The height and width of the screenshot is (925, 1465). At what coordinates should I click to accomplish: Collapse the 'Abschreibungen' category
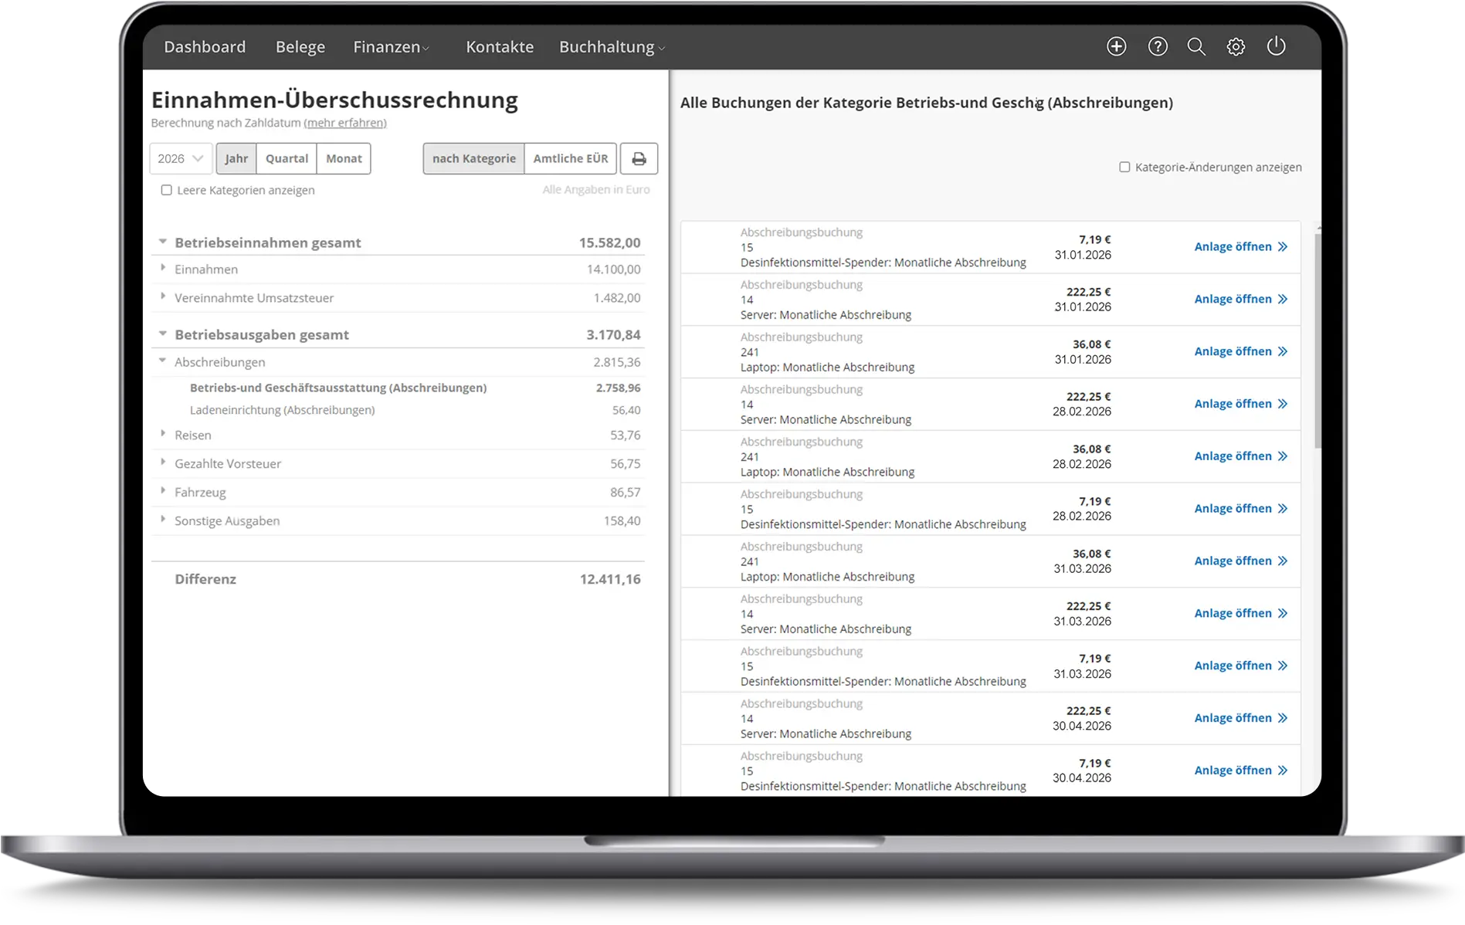point(163,361)
